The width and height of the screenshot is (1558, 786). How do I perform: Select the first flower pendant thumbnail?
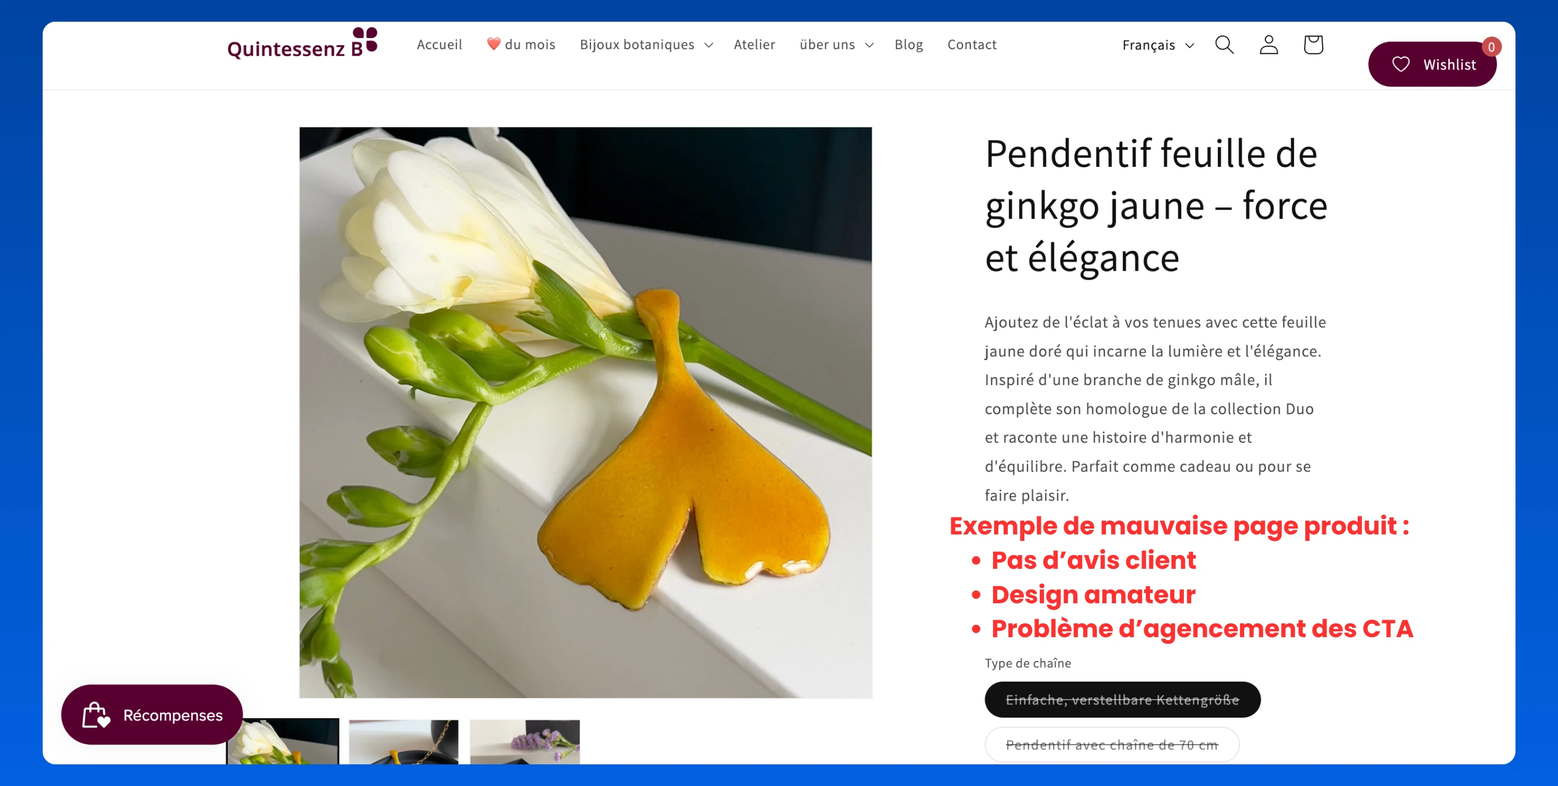(282, 743)
